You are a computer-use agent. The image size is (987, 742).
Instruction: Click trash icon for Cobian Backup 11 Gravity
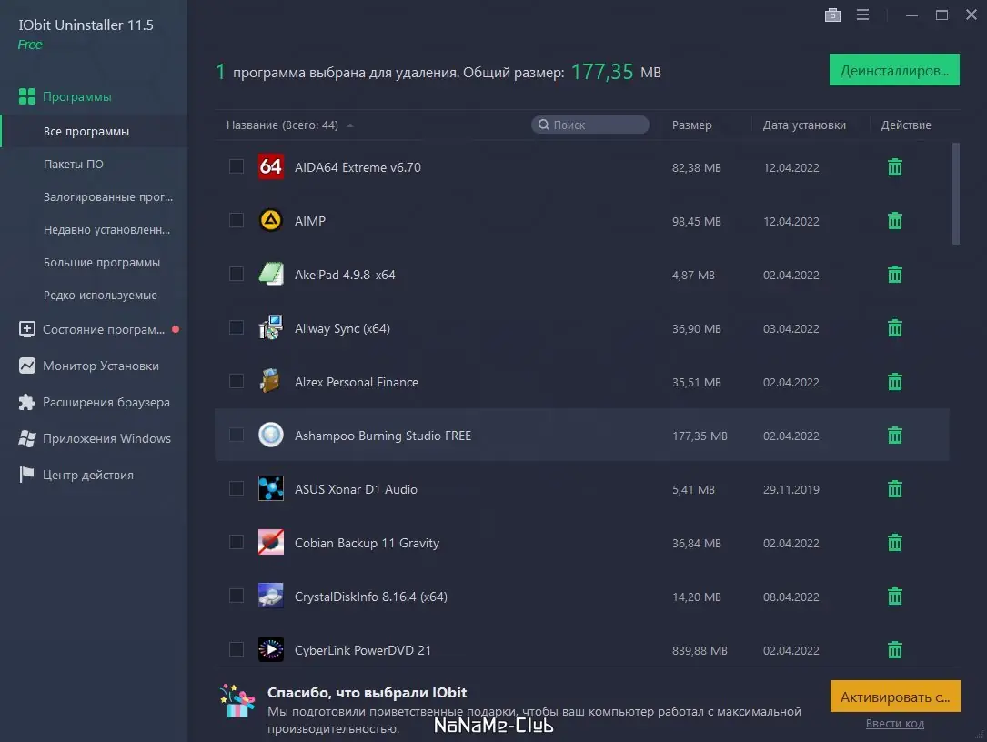(894, 543)
